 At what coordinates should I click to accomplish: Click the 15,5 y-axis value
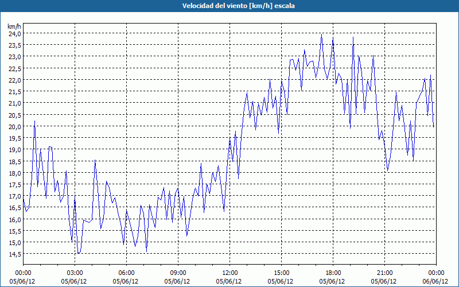pos(14,231)
